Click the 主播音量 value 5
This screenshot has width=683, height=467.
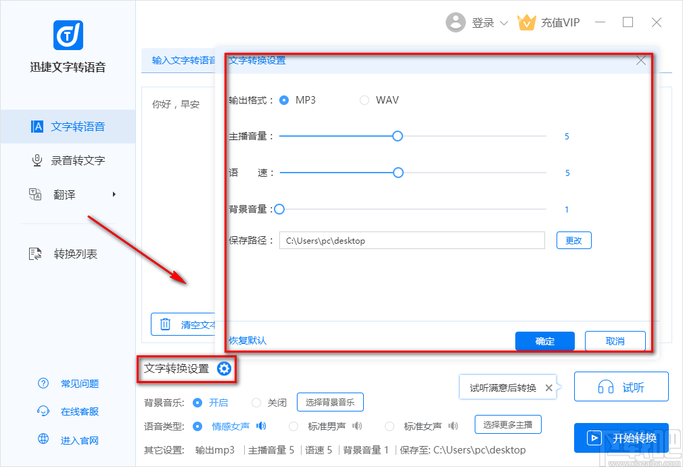[x=567, y=137]
